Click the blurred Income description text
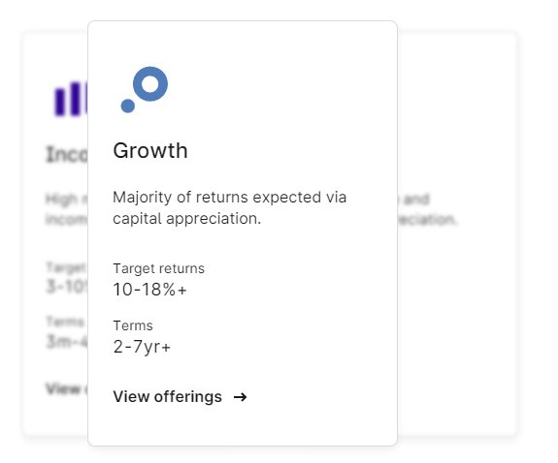The image size is (558, 463). (67, 209)
